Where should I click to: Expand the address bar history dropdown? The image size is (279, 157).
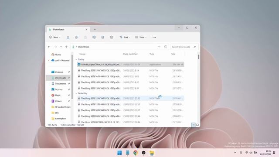coord(159,47)
